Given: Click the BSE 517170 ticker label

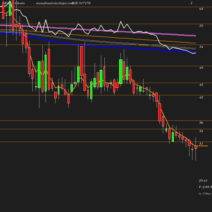Looking at the screenshot, I should tap(81, 3).
